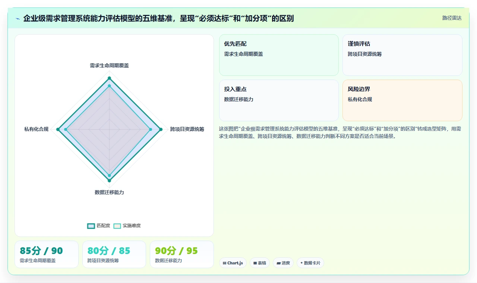This screenshot has width=477, height=283.
Task: Select the 匹配度 data point on 私有化合规 axis
Action: tap(58, 129)
